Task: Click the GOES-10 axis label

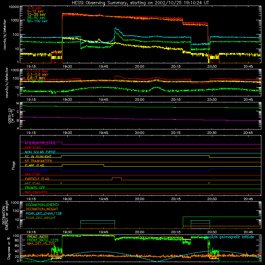Action: (x=10, y=116)
